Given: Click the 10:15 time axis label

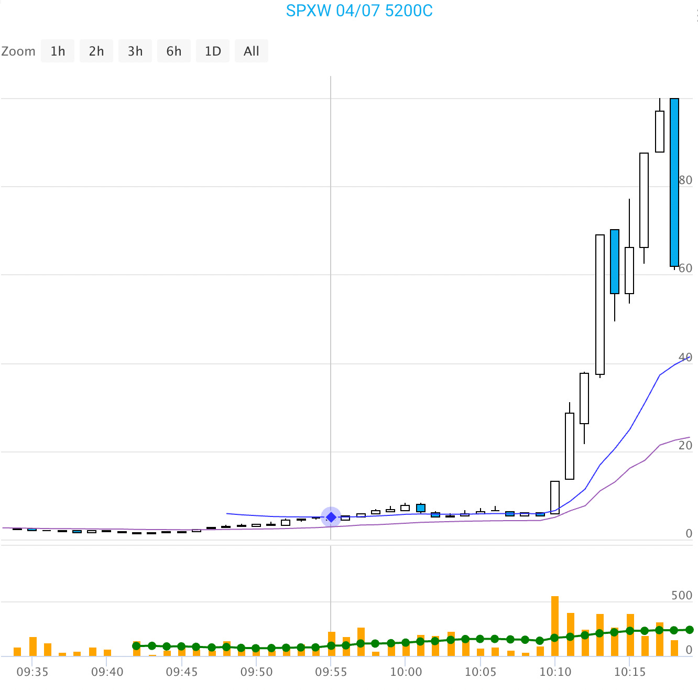Looking at the screenshot, I should coord(630,672).
